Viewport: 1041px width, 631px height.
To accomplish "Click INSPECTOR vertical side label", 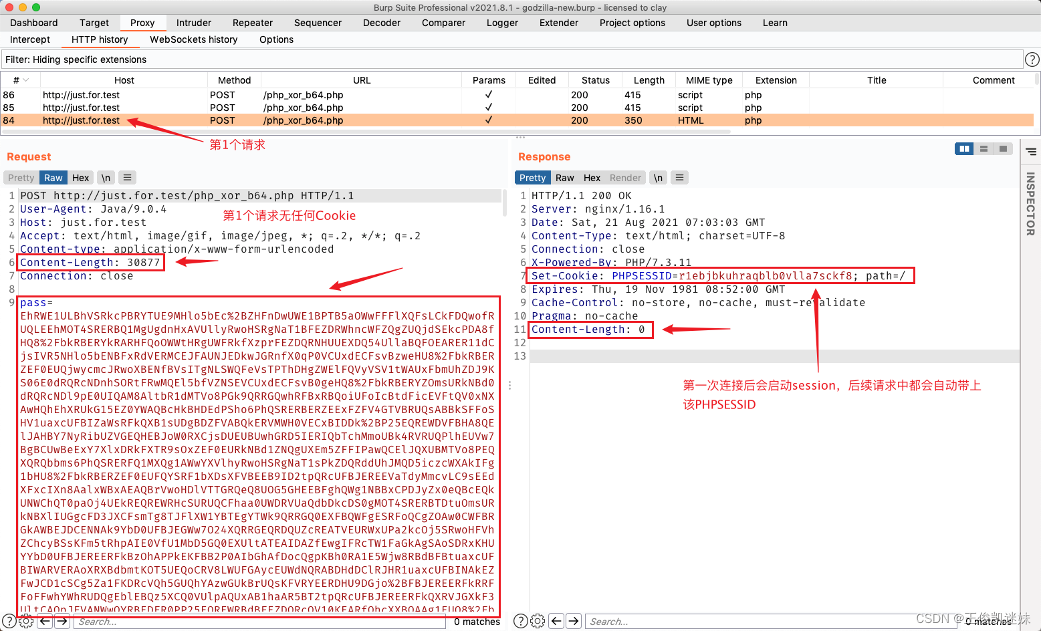I will coord(1030,204).
